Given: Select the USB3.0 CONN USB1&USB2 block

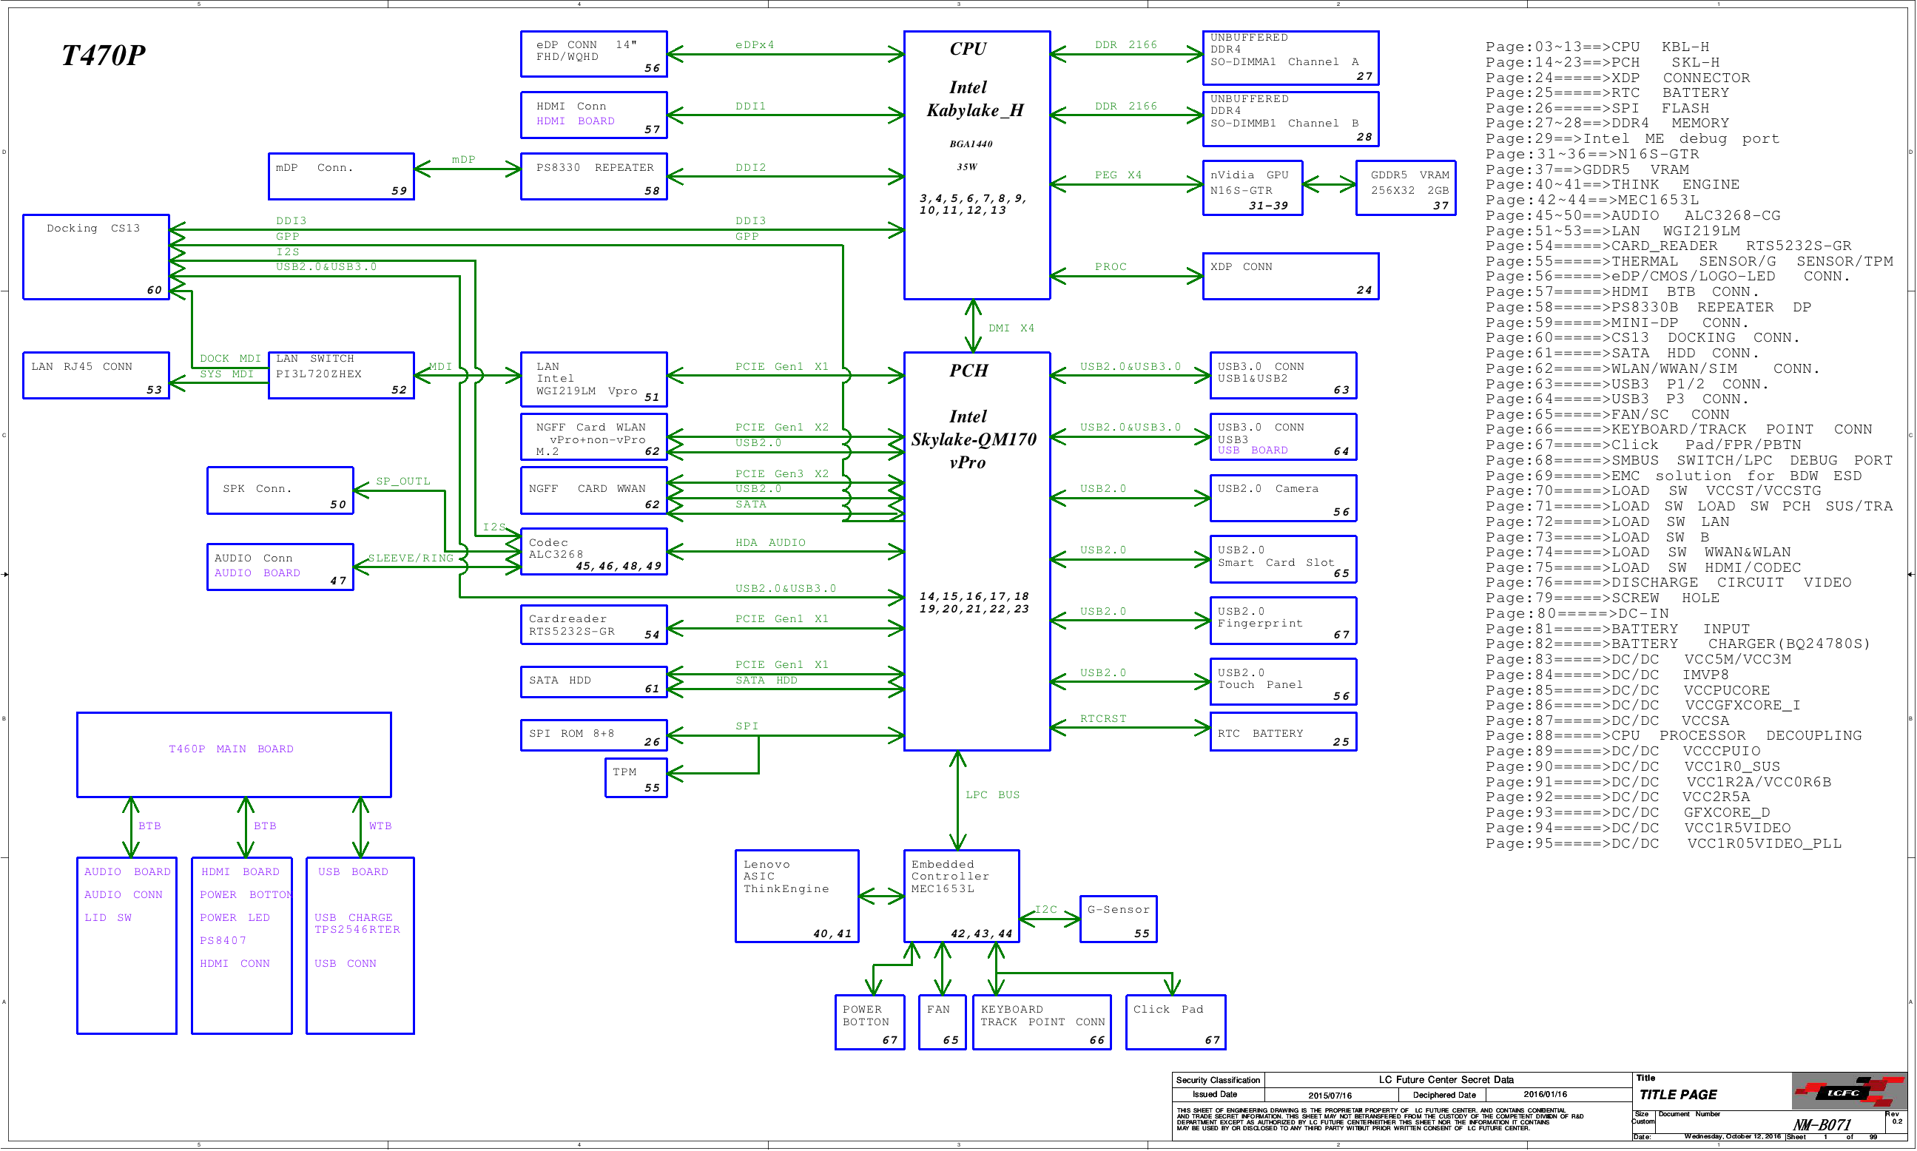Looking at the screenshot, I should [1282, 375].
